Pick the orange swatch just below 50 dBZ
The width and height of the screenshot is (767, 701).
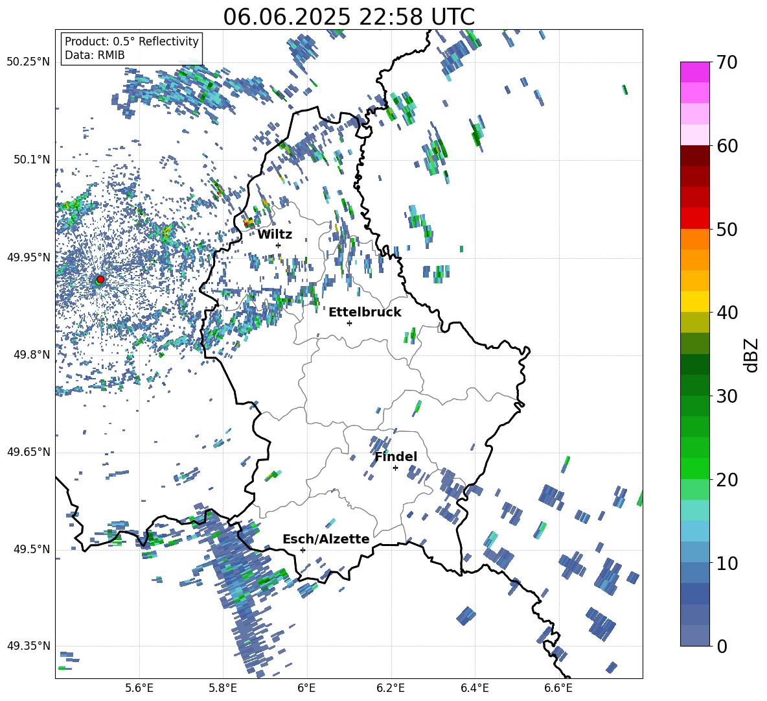click(x=695, y=239)
